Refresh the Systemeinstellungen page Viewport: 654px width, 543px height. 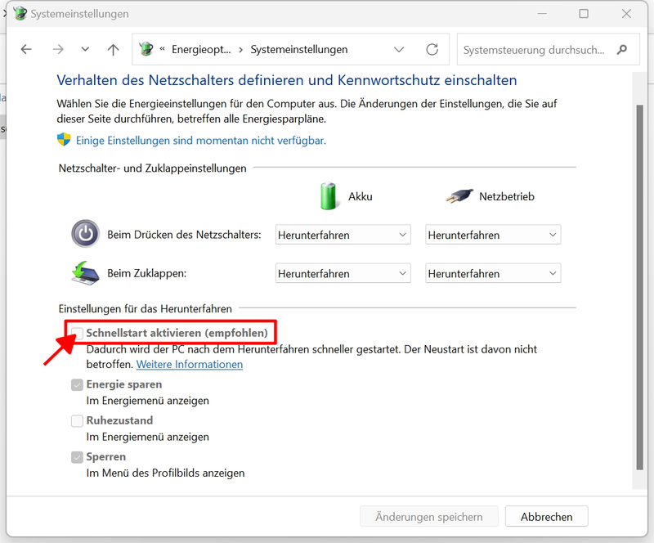tap(432, 50)
